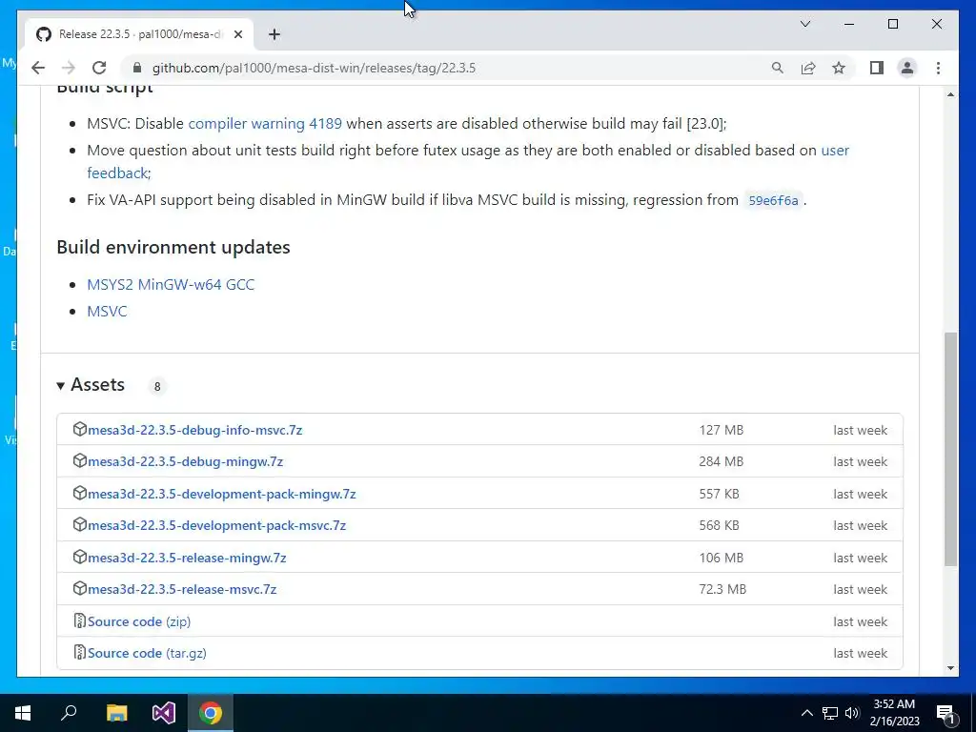Bookmark this page with the star

click(x=839, y=68)
